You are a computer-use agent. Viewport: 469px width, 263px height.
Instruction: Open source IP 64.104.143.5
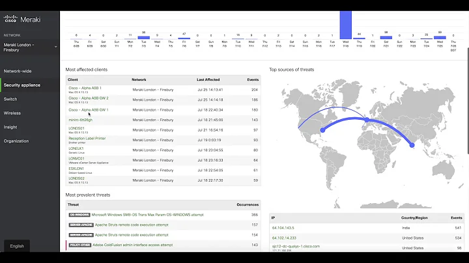tap(283, 228)
